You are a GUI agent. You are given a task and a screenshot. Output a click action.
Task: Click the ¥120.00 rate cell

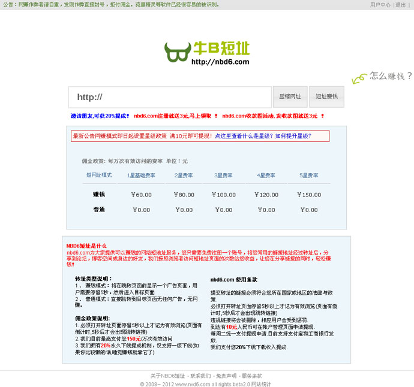pyautogui.click(x=266, y=195)
